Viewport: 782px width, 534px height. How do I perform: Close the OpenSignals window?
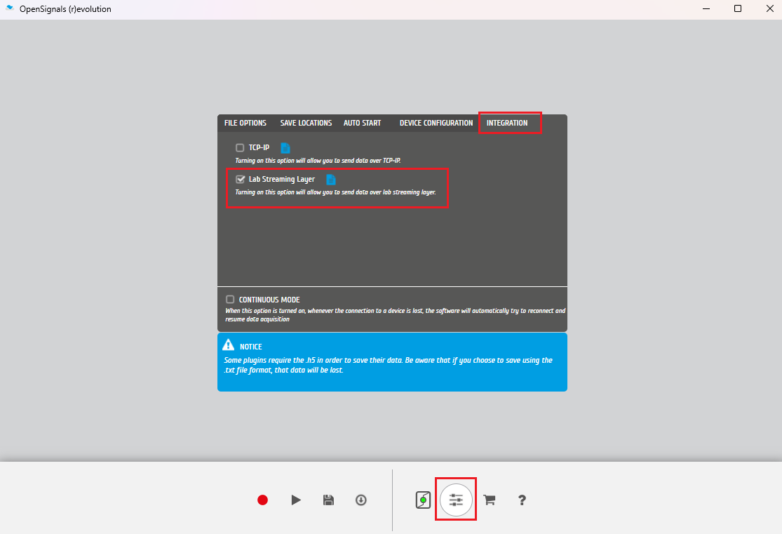coord(769,8)
